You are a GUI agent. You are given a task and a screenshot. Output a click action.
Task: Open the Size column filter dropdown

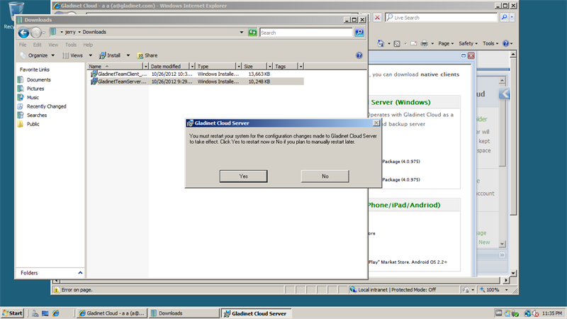(270, 66)
